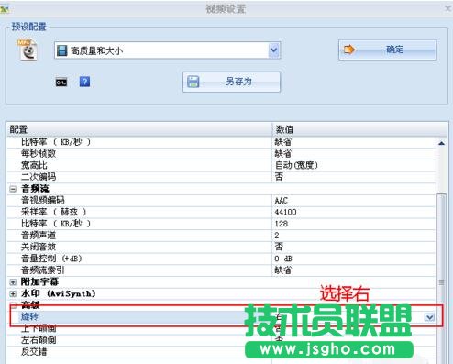Viewport: 453px width, 364px height.
Task: Click the audio channels value 2
Action: pos(277,236)
